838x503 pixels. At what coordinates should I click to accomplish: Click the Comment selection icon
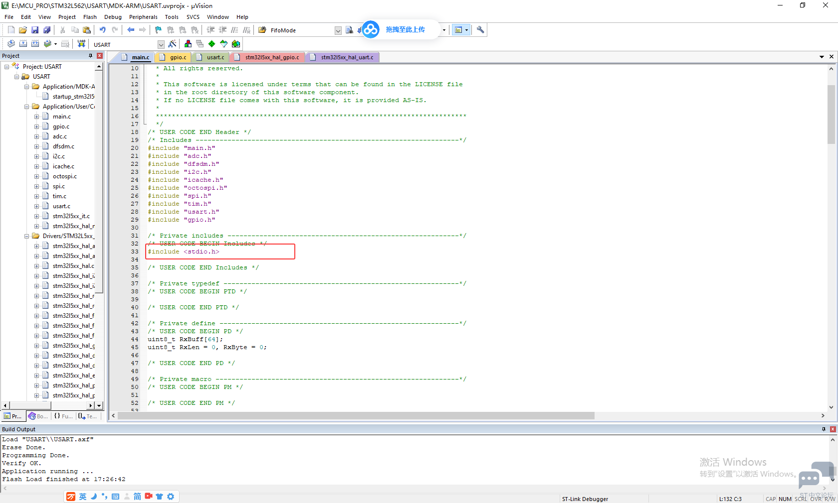(x=235, y=30)
